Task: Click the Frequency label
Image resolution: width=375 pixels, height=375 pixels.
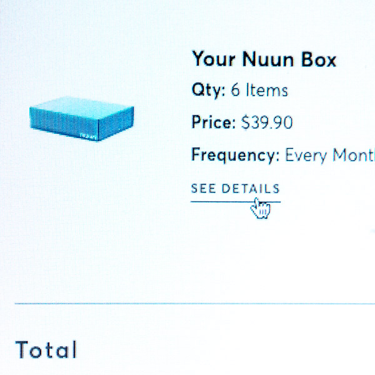Action: click(x=235, y=155)
